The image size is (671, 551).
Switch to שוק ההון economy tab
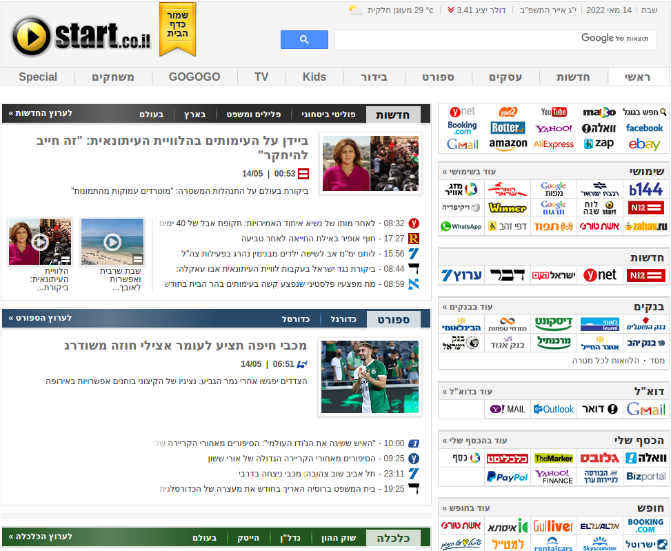pyautogui.click(x=339, y=538)
